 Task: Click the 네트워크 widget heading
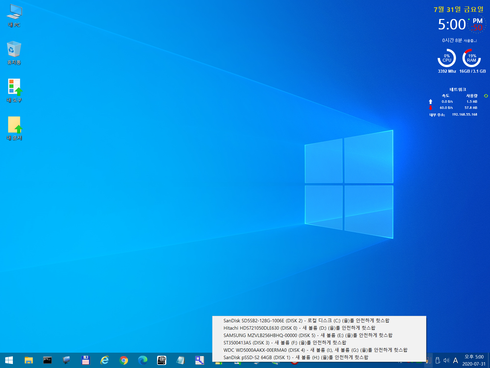(x=458, y=90)
